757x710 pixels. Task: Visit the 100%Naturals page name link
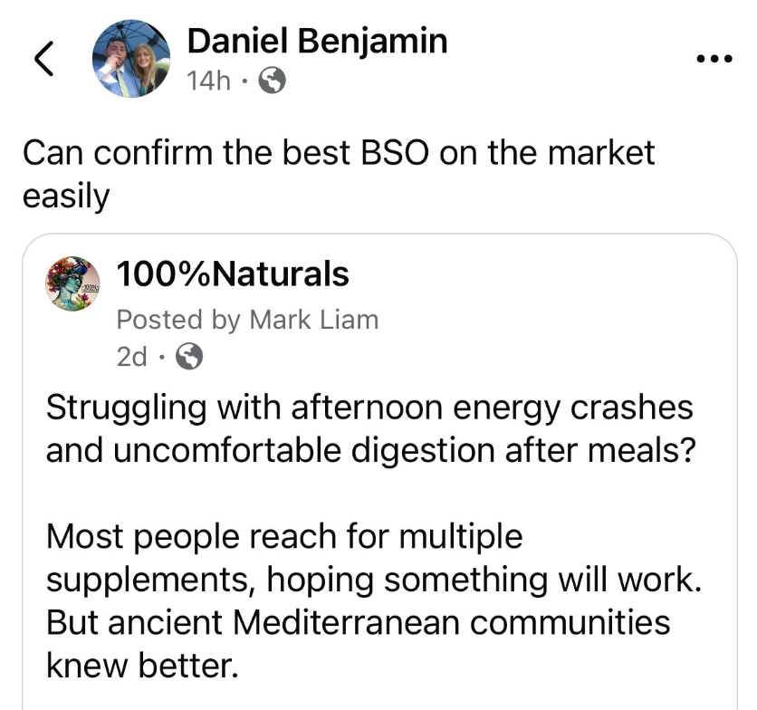click(233, 273)
